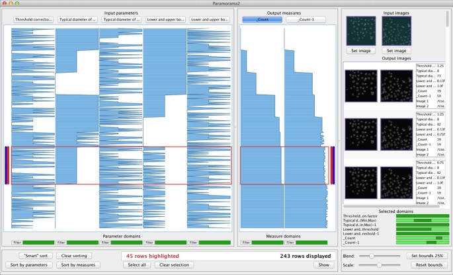Click the first Lower and upper bo... header button
Image resolution: width=453 pixels, height=275 pixels.
coord(165,20)
